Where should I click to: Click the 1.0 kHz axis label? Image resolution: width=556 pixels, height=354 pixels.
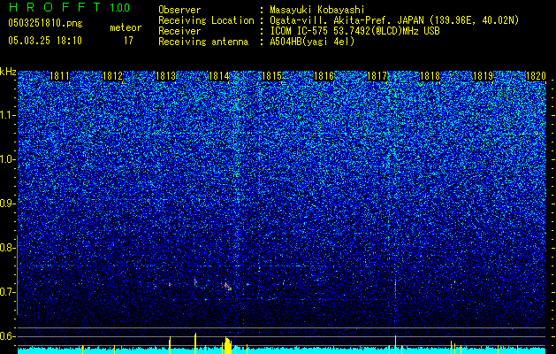pos(7,159)
